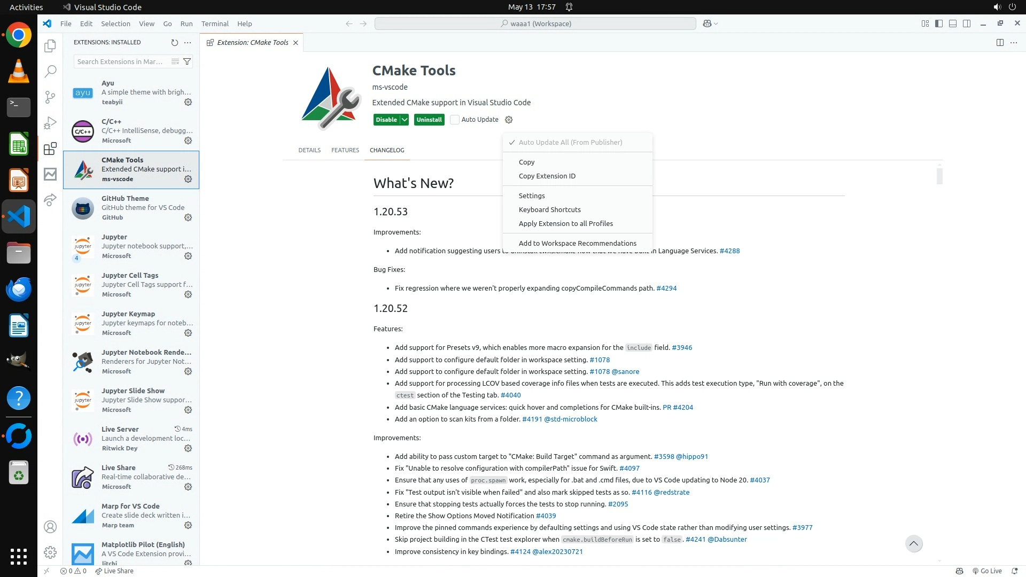1026x577 pixels.
Task: Open extensions views and more actions menu
Action: [188, 42]
